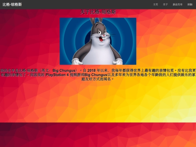Open the 接触 nav link

[x=190, y=4]
